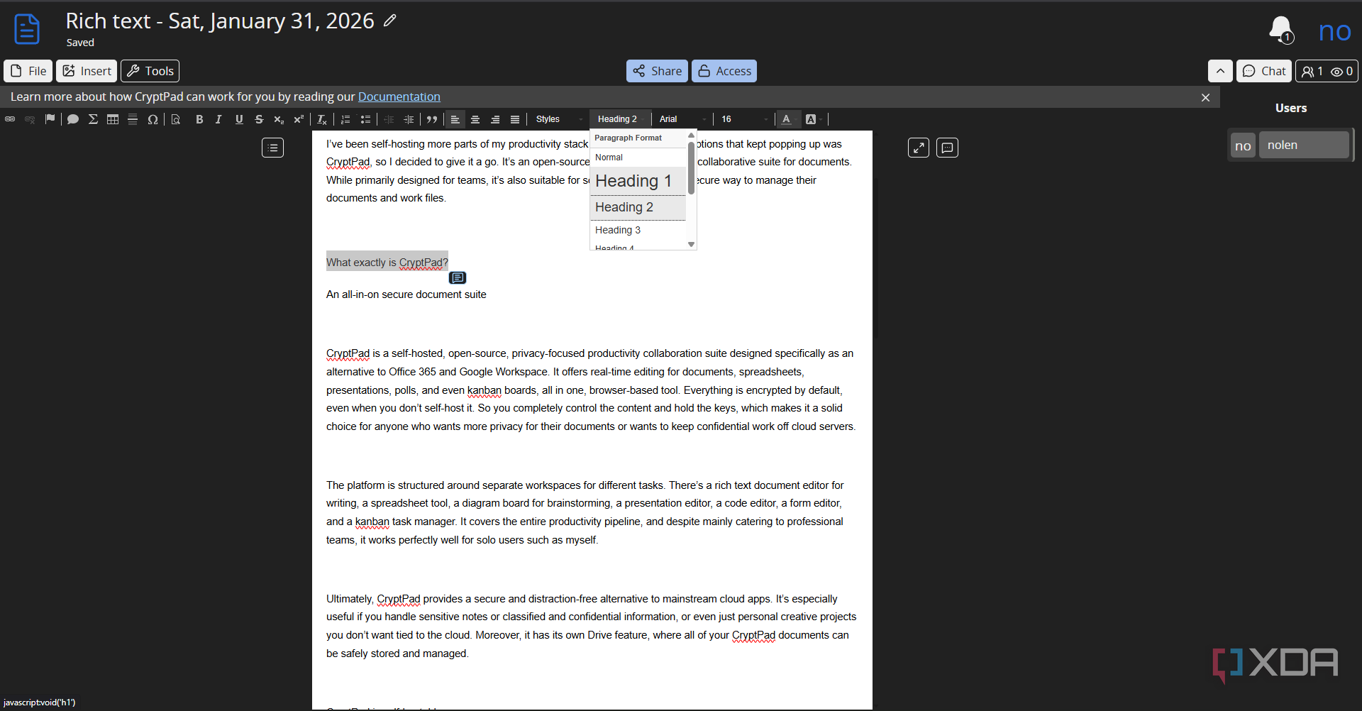Insert a numbered list
The image size is (1362, 711).
tap(345, 119)
